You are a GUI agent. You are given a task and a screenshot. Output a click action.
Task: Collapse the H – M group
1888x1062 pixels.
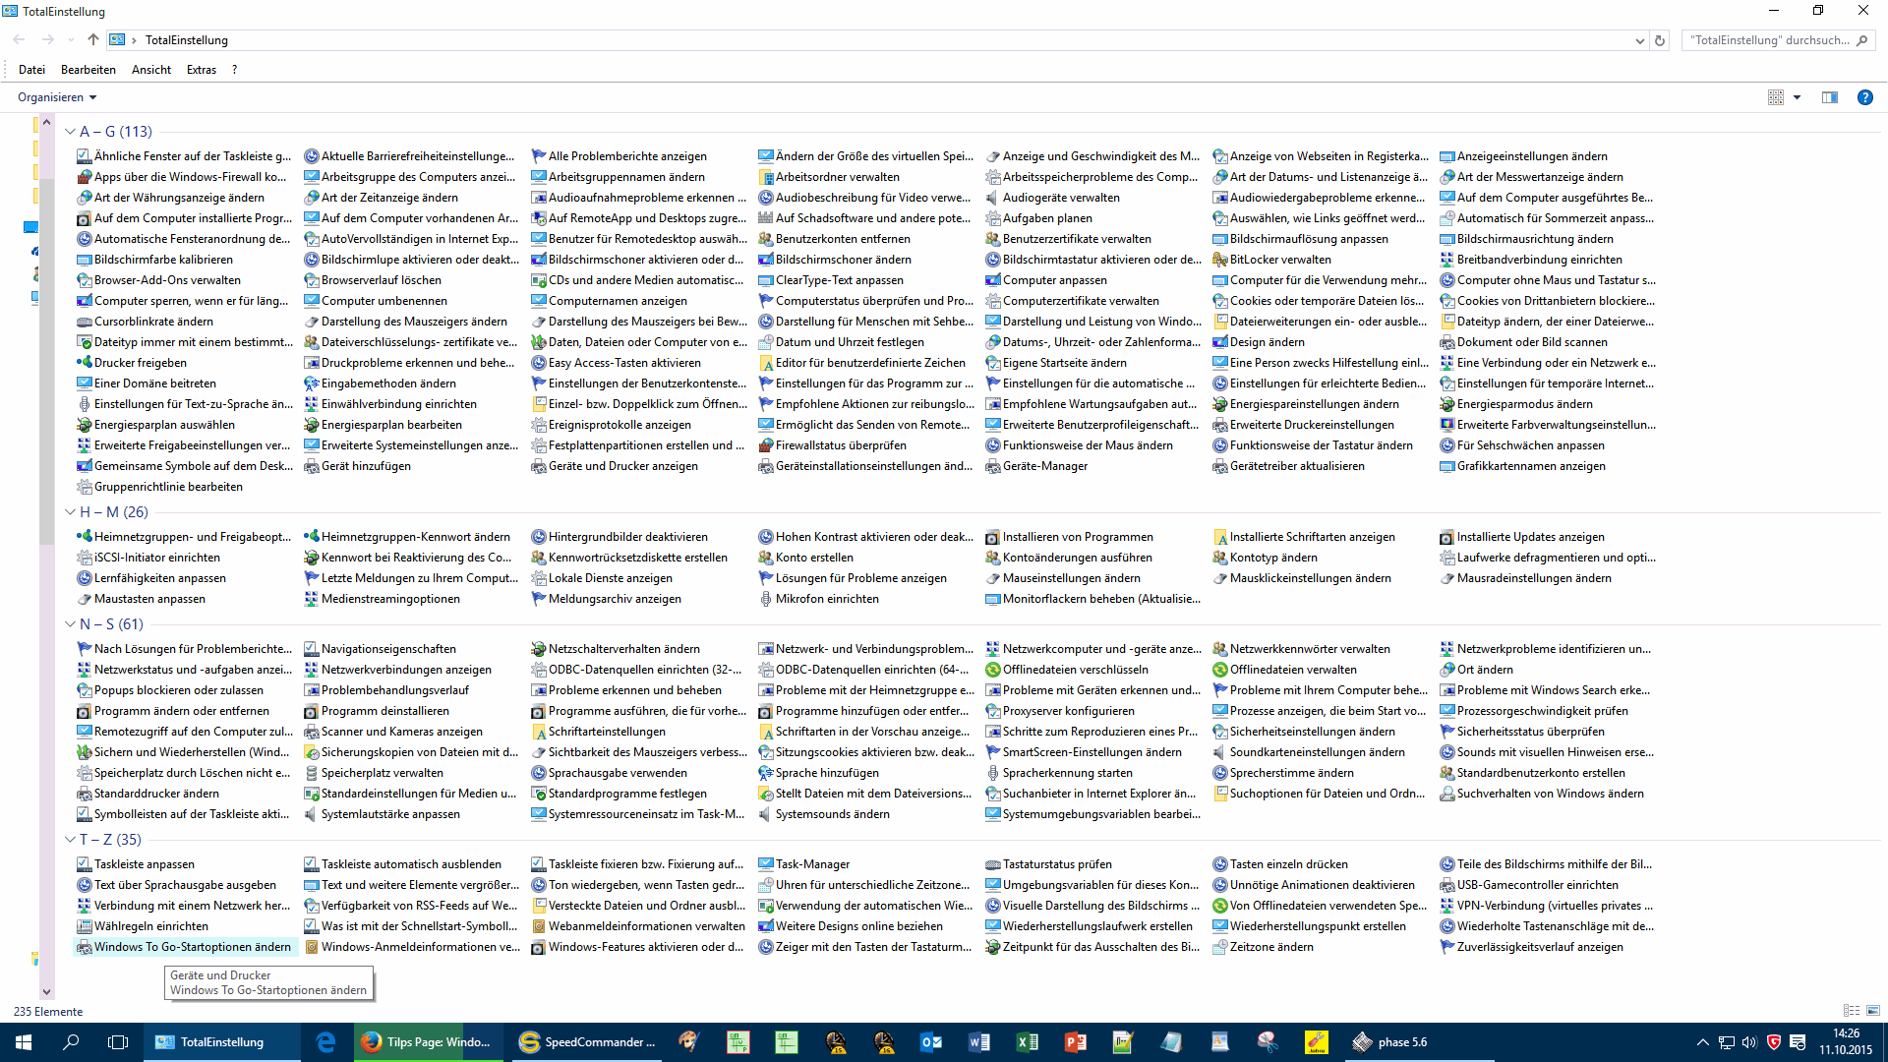[x=70, y=512]
